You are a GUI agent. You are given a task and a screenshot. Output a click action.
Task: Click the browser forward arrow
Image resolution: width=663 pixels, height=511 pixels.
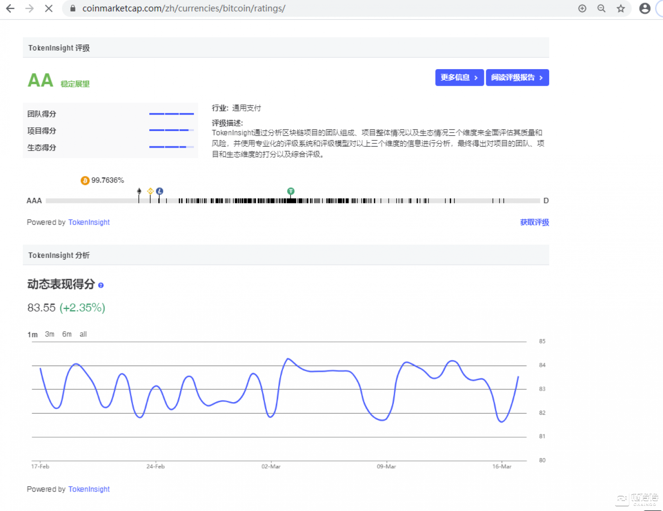click(x=29, y=9)
